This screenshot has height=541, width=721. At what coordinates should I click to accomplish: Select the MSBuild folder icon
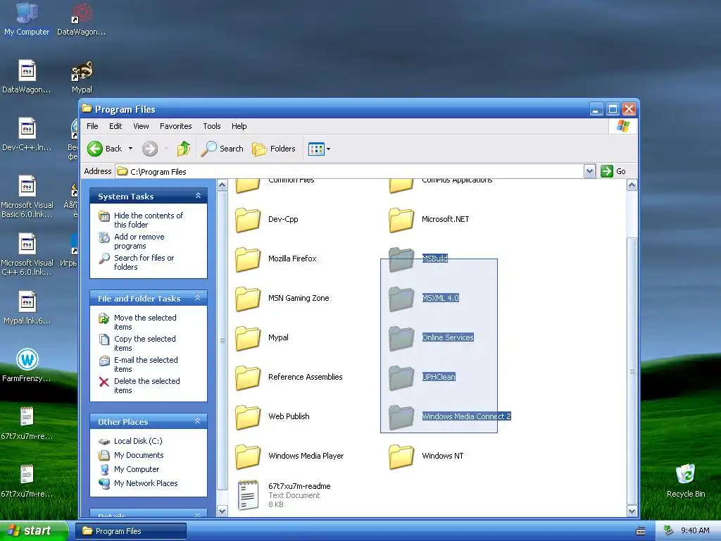[401, 259]
